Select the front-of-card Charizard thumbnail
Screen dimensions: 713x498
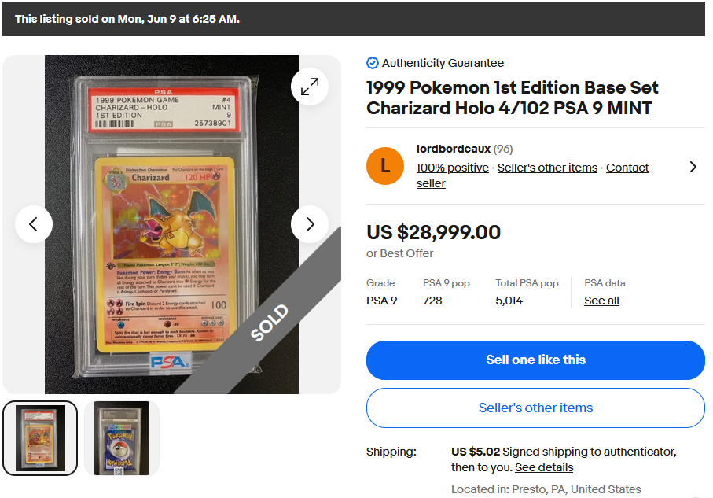click(40, 438)
